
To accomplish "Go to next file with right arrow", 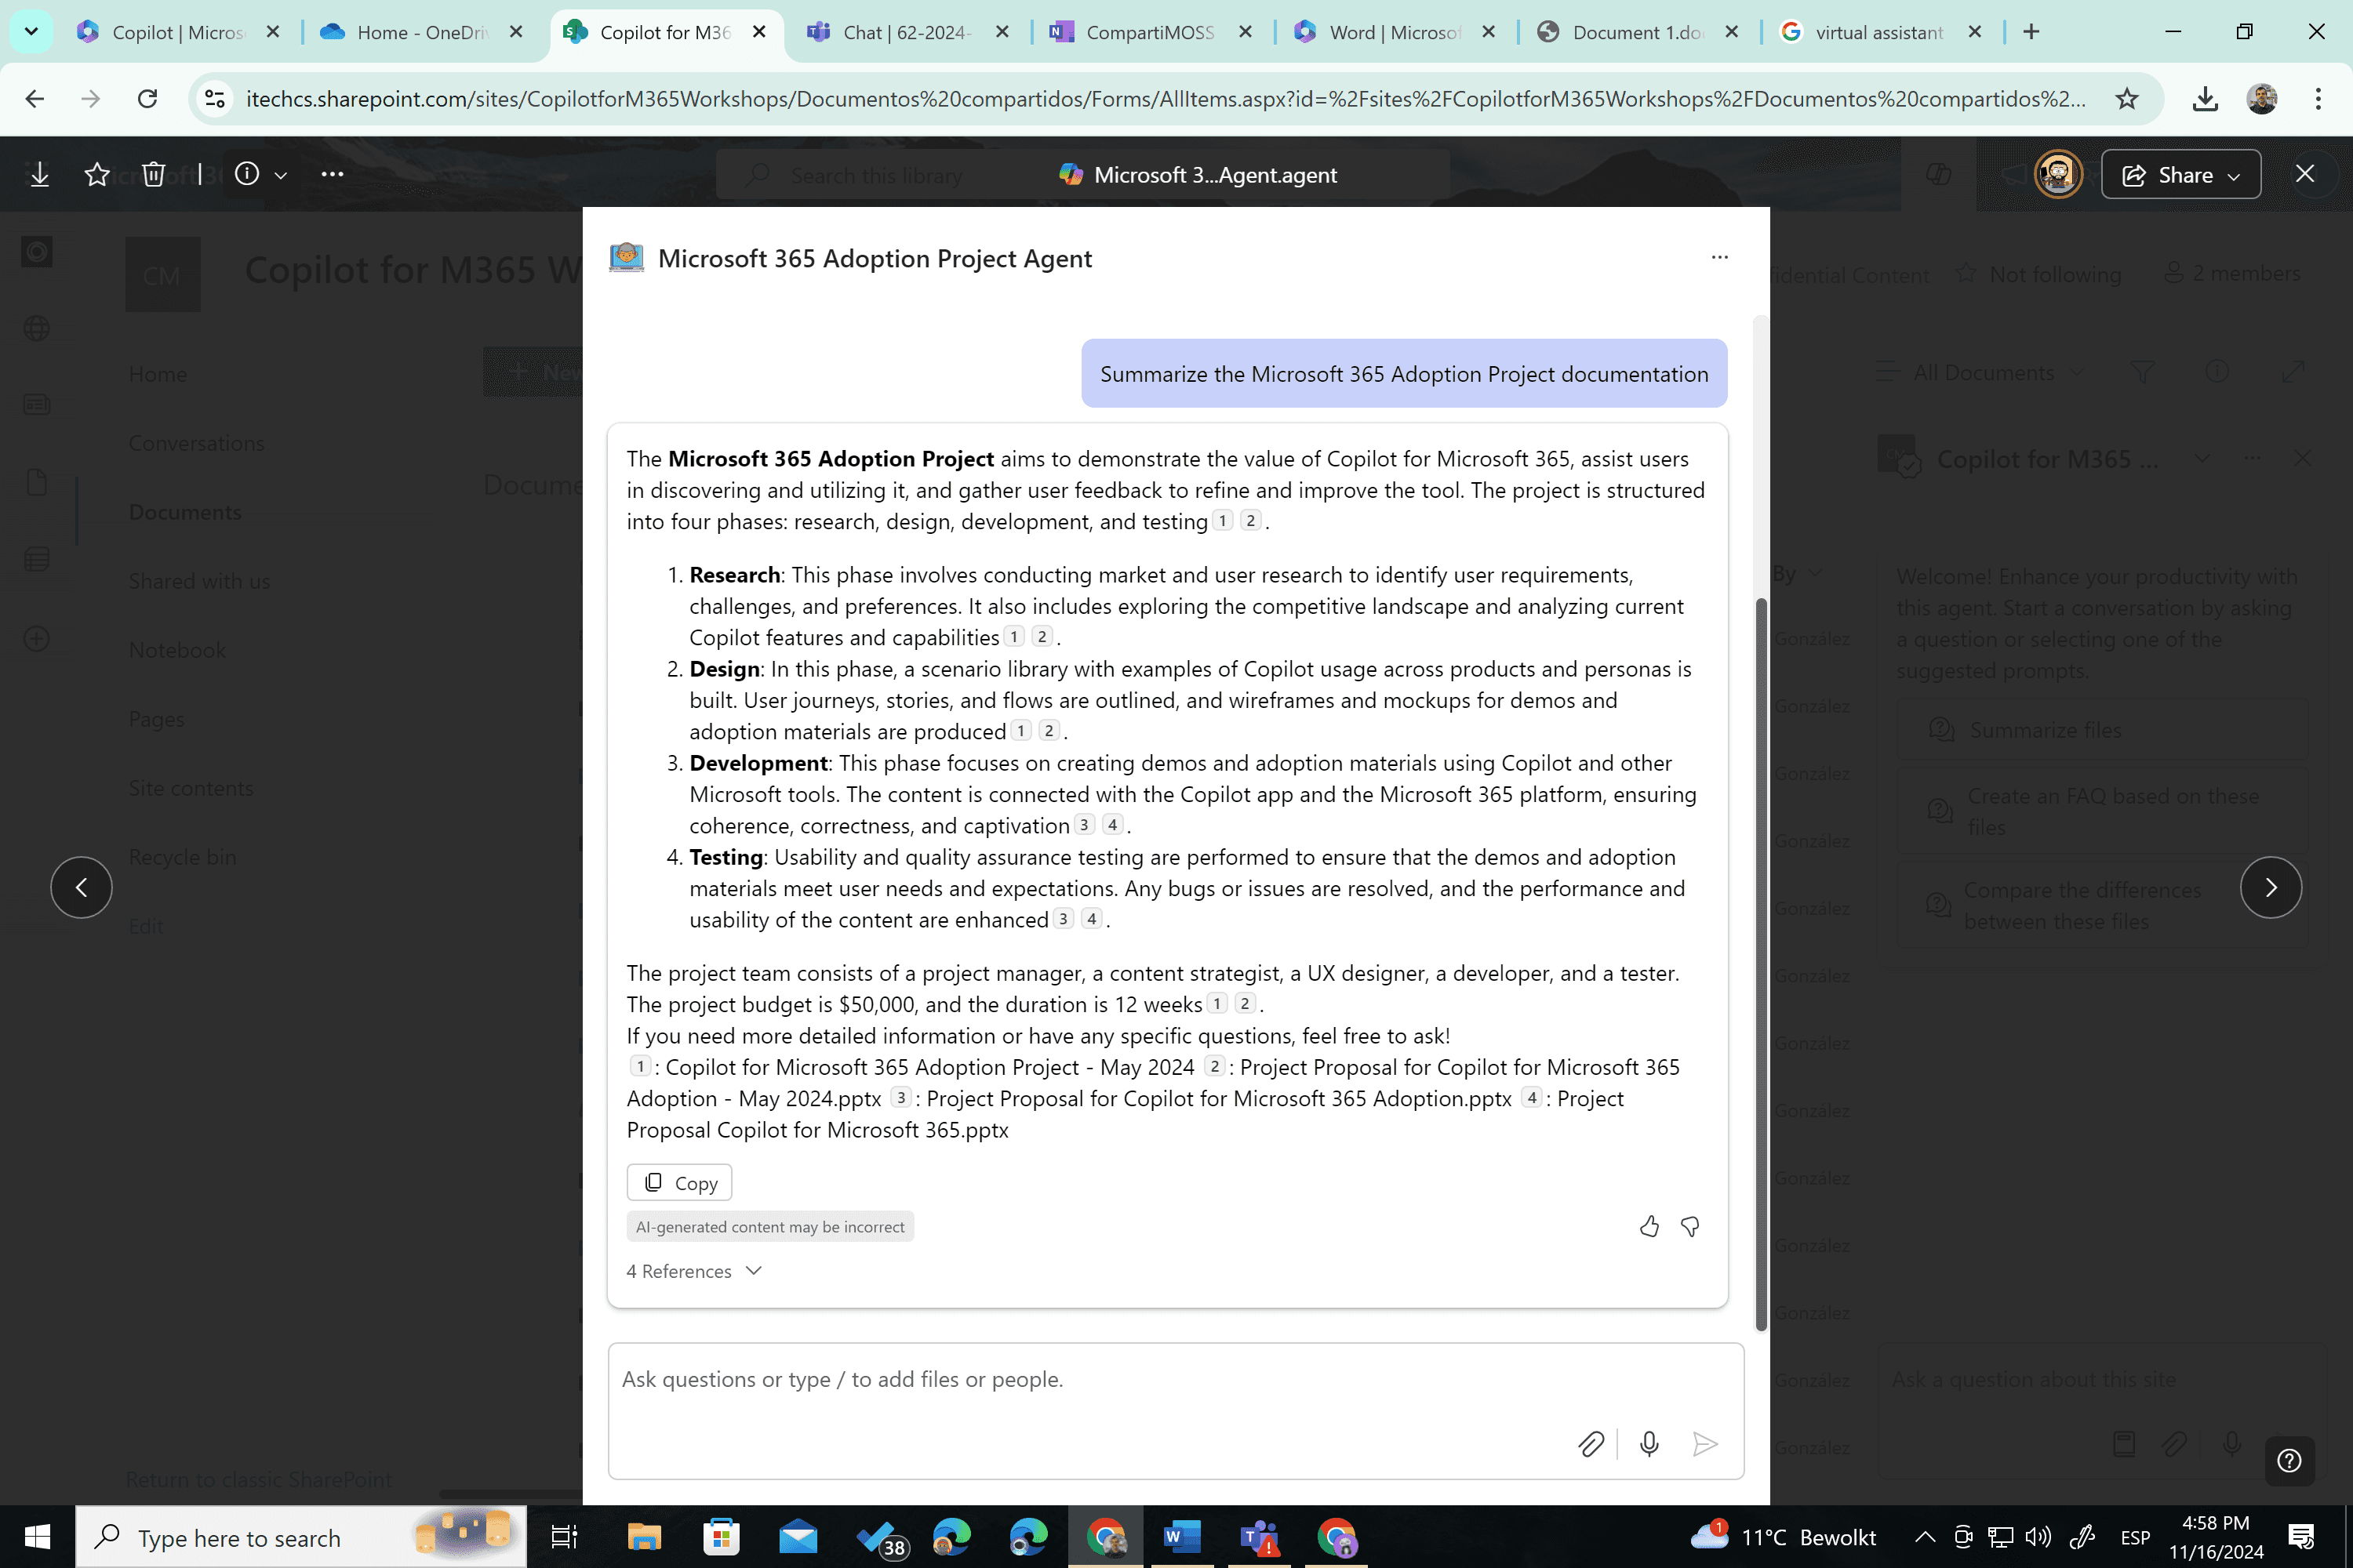I will (2270, 887).
